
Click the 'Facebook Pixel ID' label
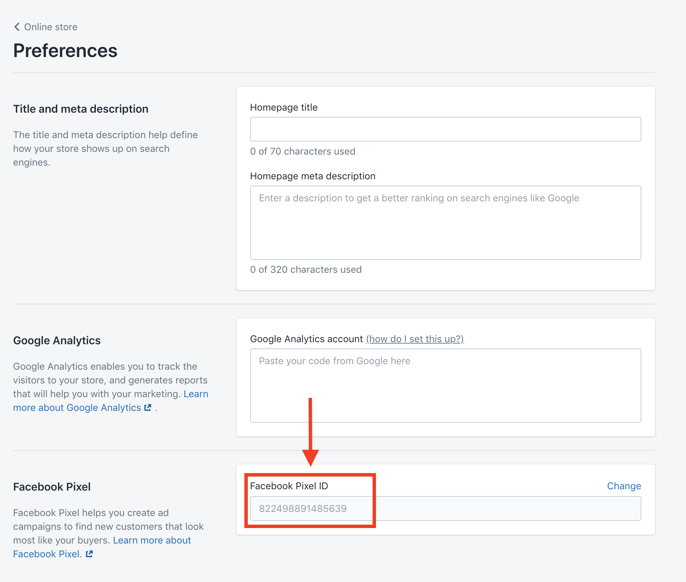click(x=289, y=486)
